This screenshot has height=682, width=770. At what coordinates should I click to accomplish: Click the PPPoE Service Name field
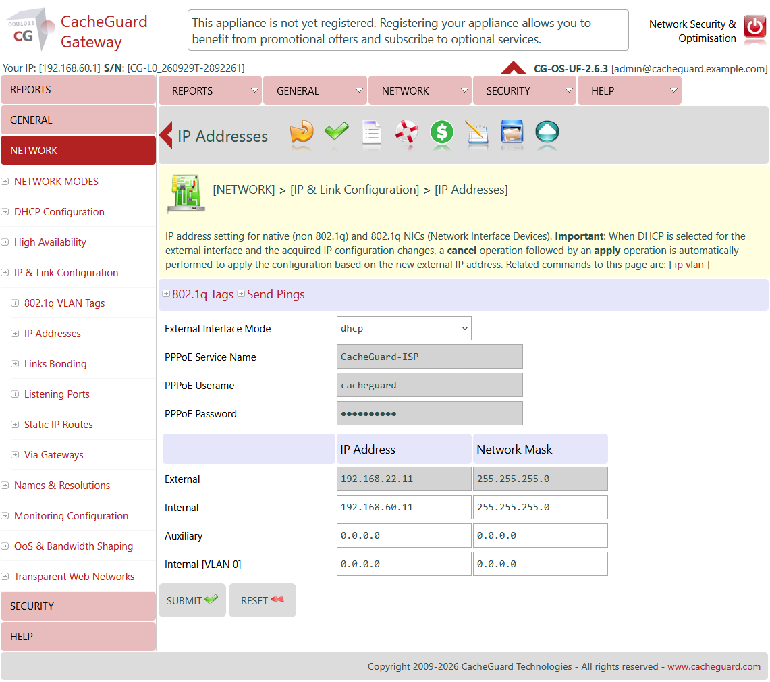[430, 357]
